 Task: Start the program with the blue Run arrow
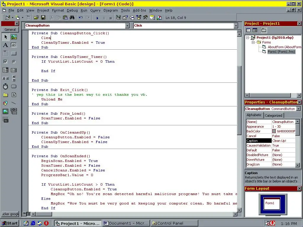click(x=97, y=18)
